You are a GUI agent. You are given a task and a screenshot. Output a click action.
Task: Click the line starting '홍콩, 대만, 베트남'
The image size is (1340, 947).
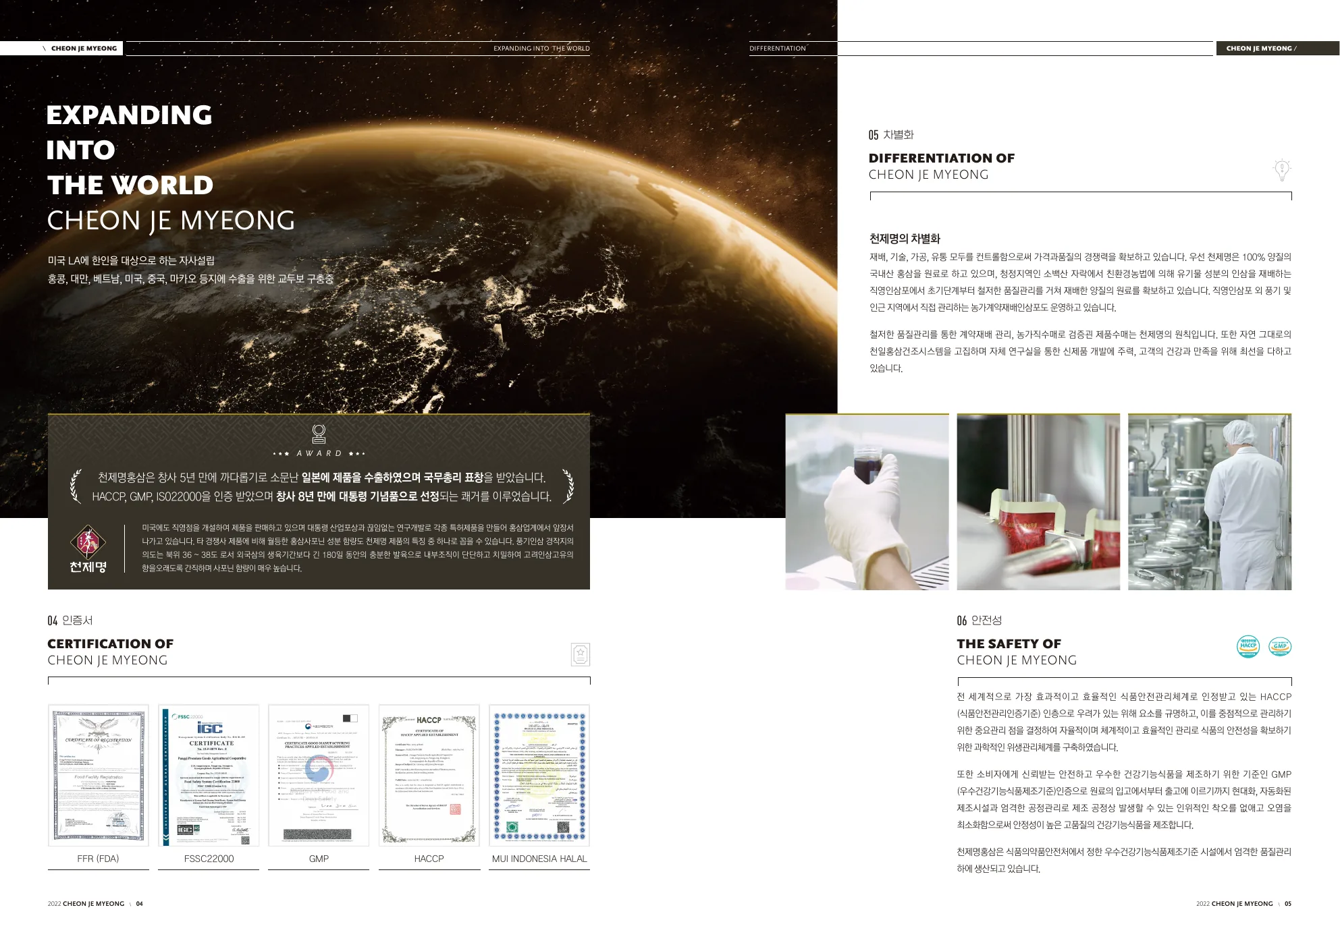click(x=190, y=279)
